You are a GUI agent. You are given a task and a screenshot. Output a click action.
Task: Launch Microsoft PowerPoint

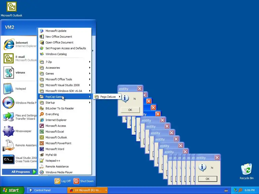point(65,143)
